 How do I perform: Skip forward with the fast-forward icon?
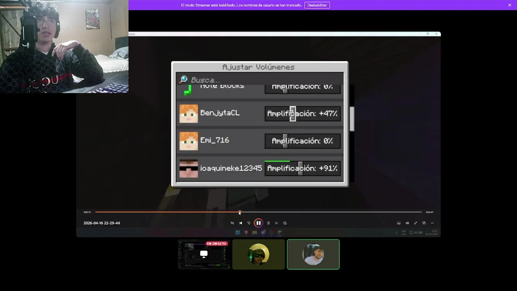[268, 223]
